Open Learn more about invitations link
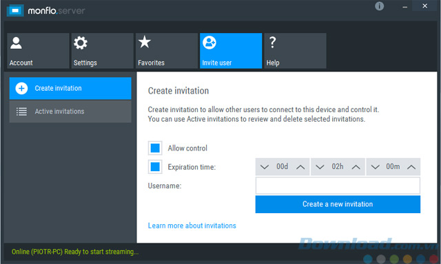 point(192,225)
